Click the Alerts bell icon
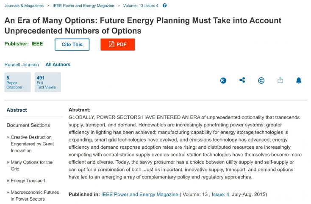This screenshot has width=311, height=204. pos(299,80)
